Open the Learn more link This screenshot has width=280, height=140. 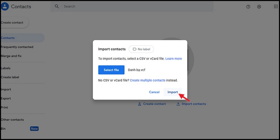[x=174, y=59]
